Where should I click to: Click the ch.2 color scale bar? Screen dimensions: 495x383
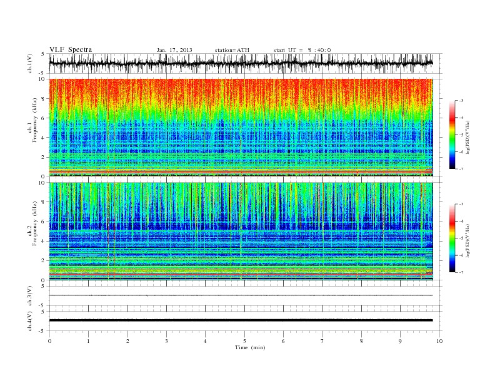[x=452, y=238]
